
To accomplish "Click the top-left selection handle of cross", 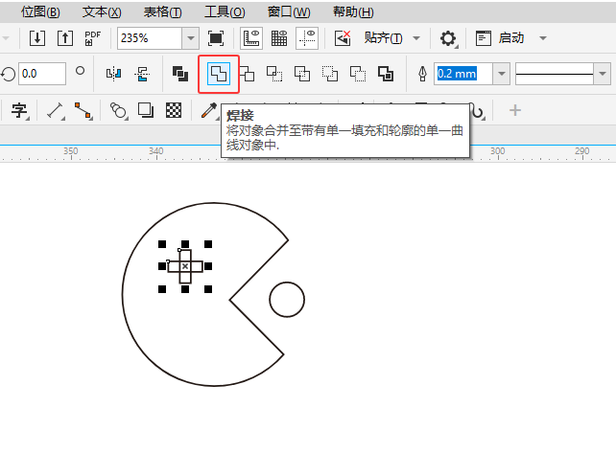I will pos(162,244).
